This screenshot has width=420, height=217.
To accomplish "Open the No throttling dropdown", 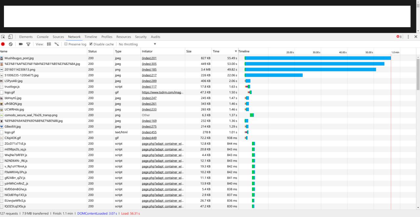I will (x=137, y=44).
